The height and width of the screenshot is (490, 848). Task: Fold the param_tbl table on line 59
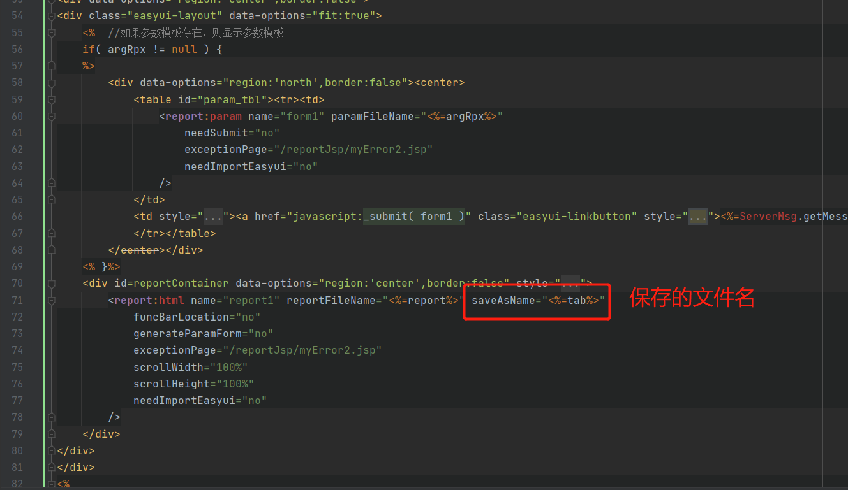pos(52,99)
